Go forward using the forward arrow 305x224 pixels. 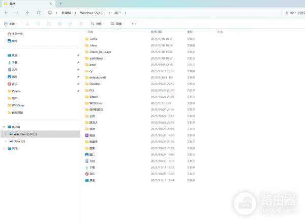pyautogui.click(x=17, y=13)
